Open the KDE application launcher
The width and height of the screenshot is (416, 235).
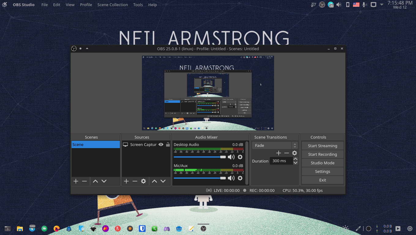(5, 5)
